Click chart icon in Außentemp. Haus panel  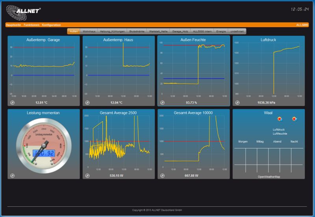pyautogui.click(x=87, y=102)
